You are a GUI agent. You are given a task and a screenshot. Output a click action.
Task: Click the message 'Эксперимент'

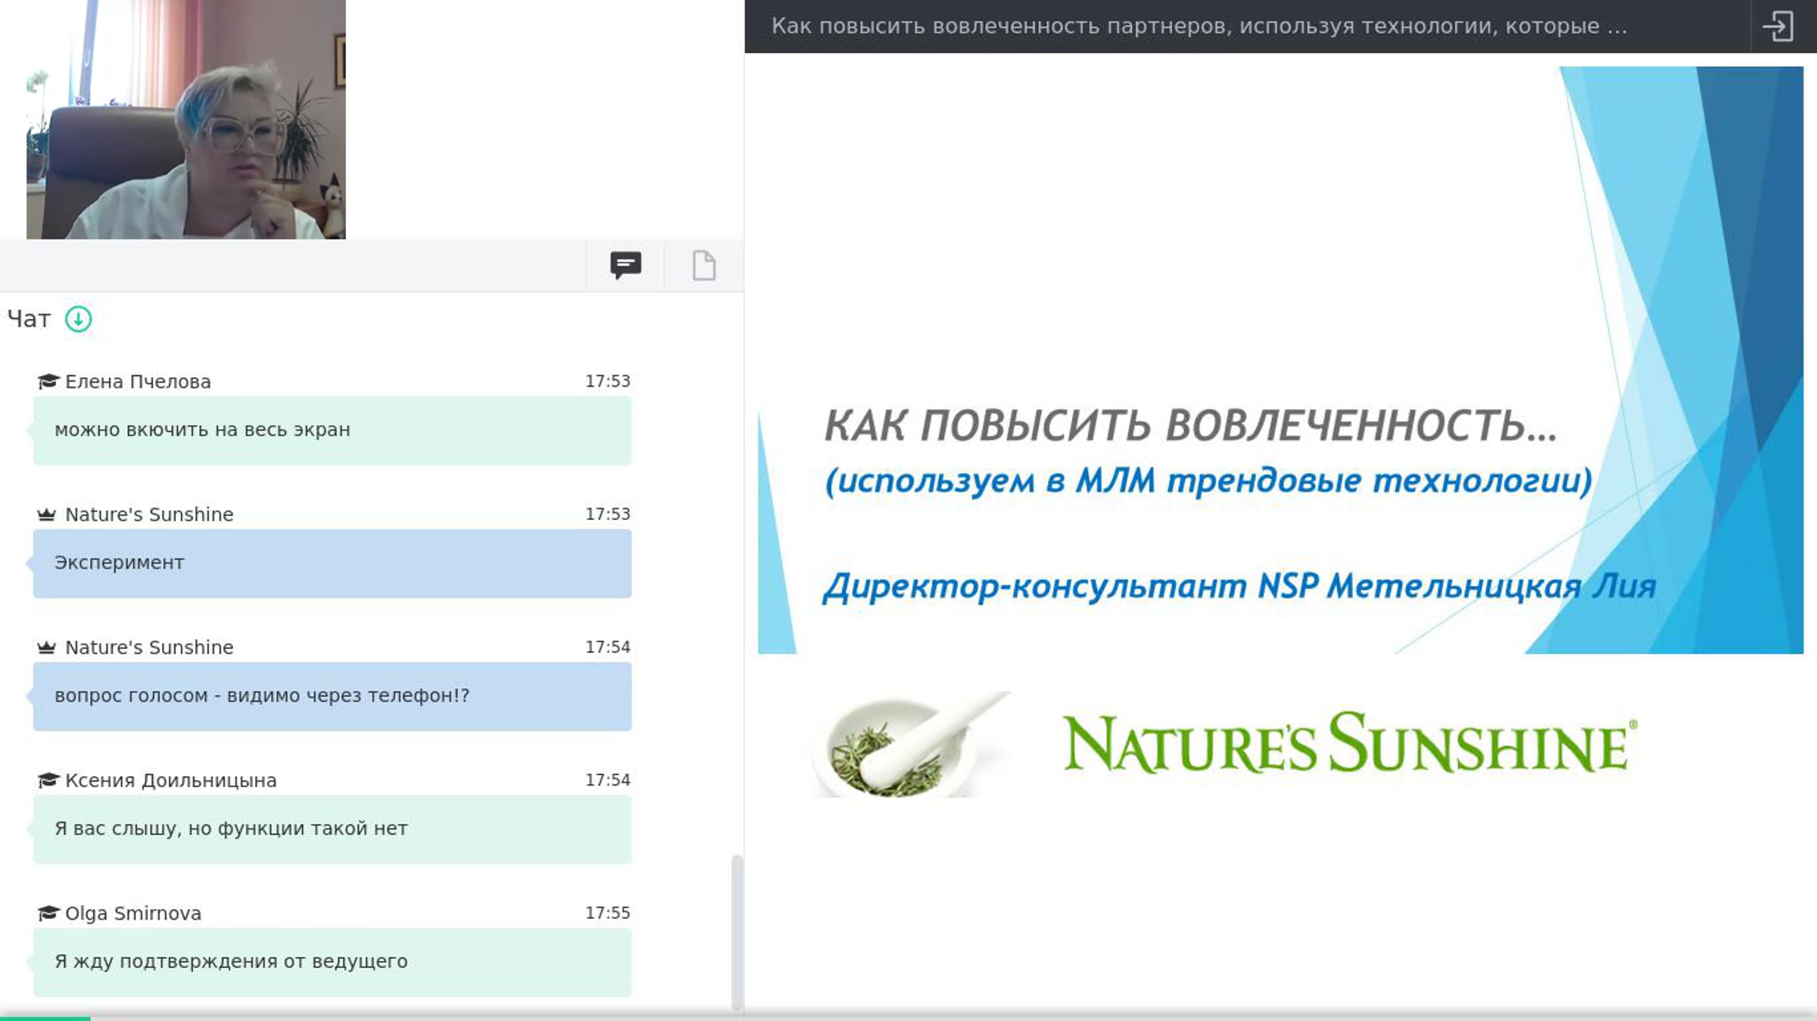[x=332, y=564]
